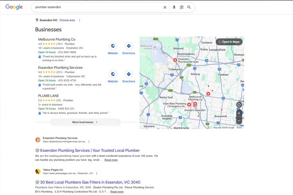Open the Melbourne Plumbing Co listing

pos(57,40)
